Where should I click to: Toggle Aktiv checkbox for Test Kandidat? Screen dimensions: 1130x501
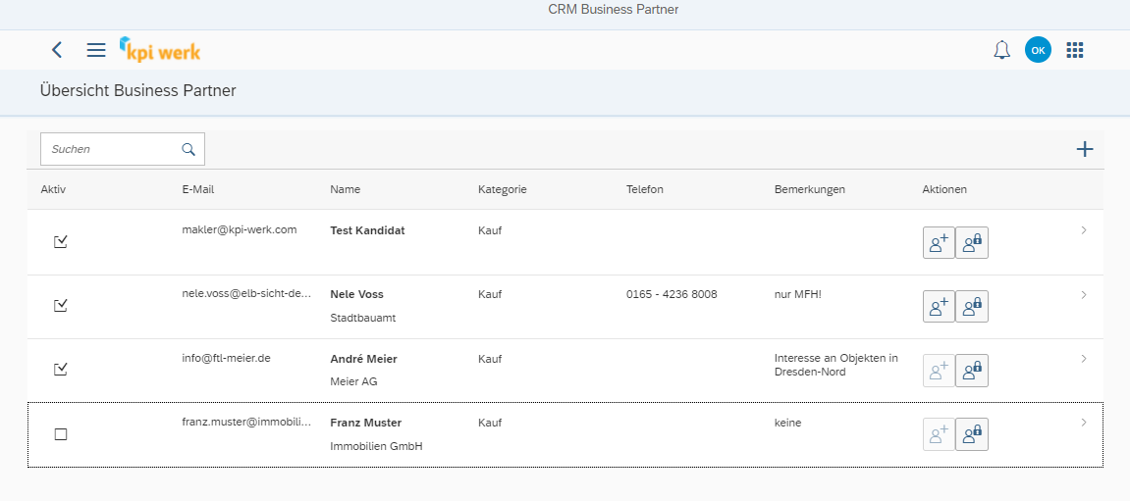coord(61,242)
